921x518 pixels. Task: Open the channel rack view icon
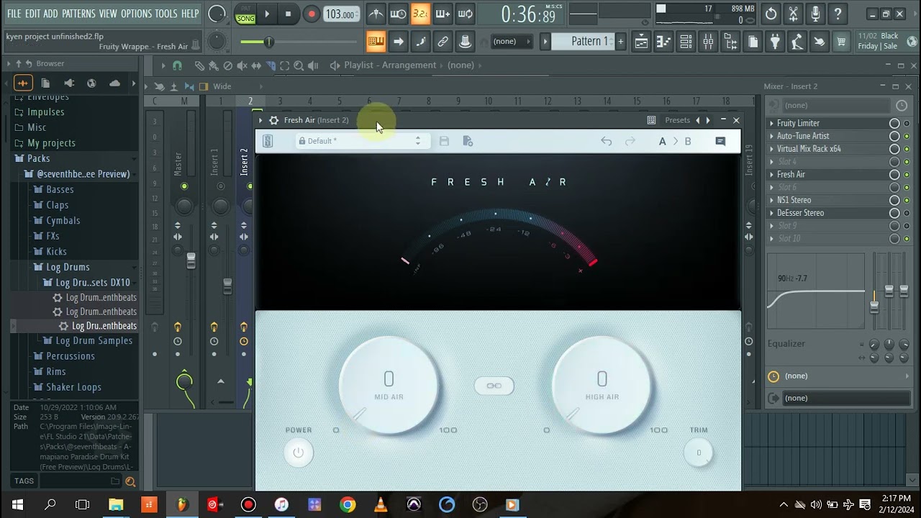click(686, 42)
